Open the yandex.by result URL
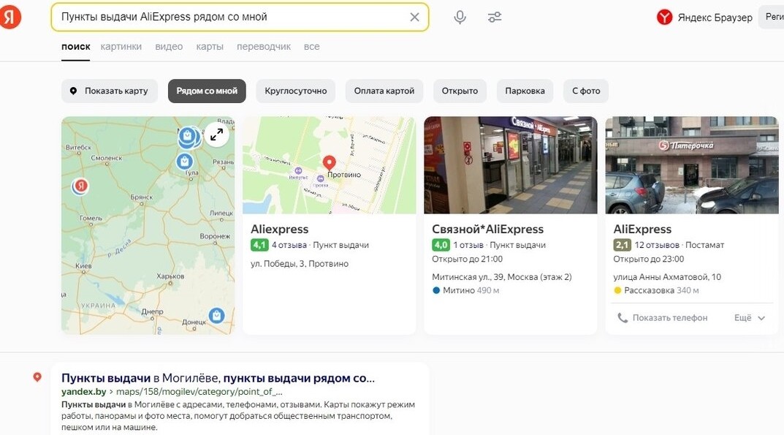The image size is (784, 435). 172,391
